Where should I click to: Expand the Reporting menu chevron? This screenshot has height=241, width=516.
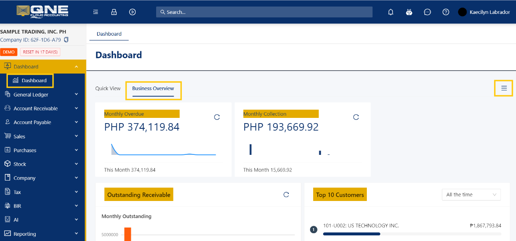coord(76,234)
